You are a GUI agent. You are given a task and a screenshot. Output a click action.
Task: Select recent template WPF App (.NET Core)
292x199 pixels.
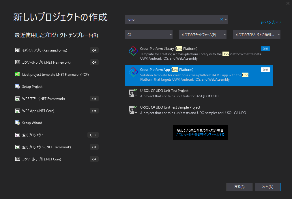[57, 111]
